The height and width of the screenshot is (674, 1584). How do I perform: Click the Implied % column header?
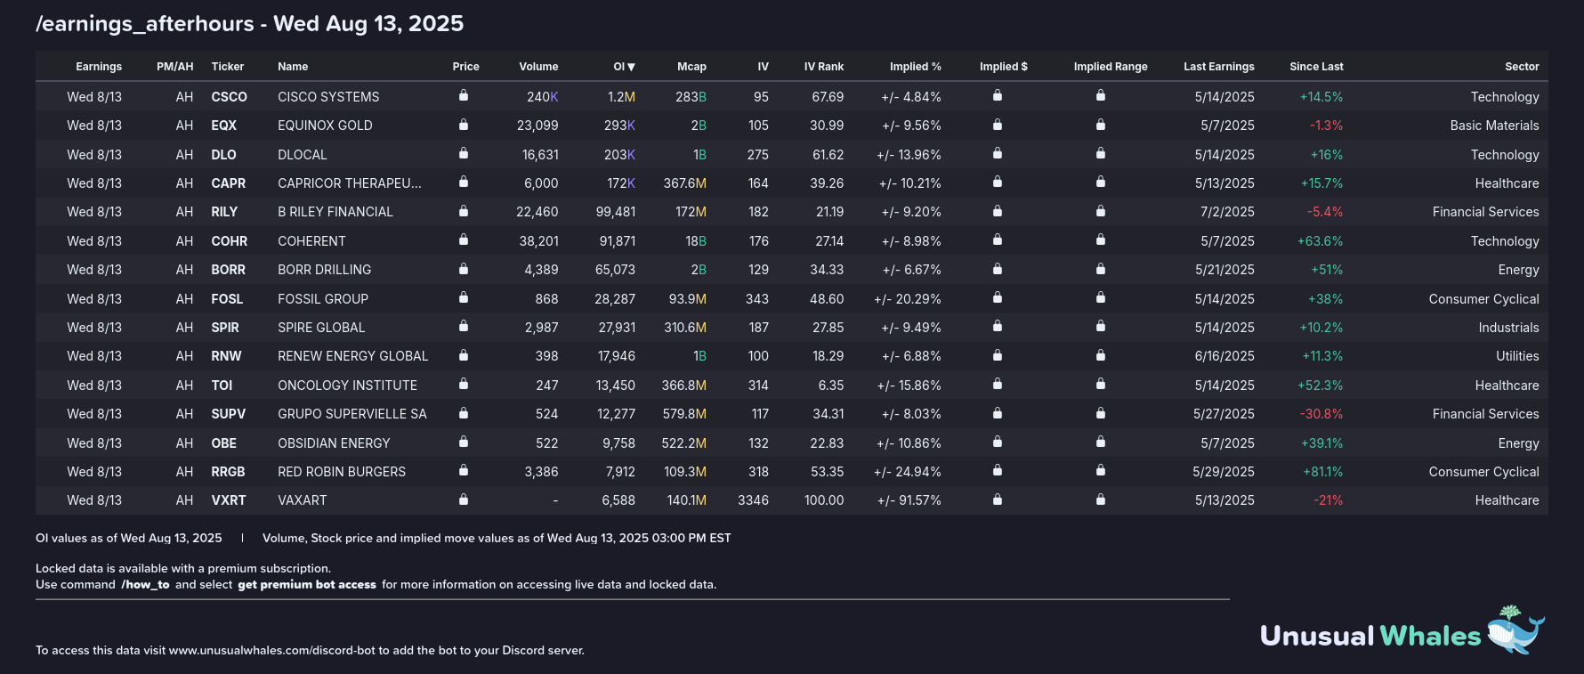click(x=916, y=67)
